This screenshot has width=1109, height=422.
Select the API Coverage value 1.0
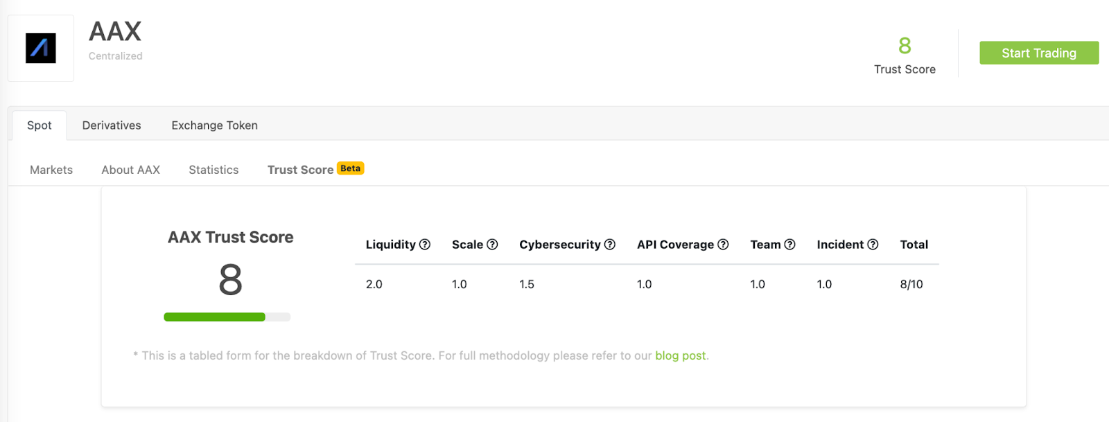point(645,284)
